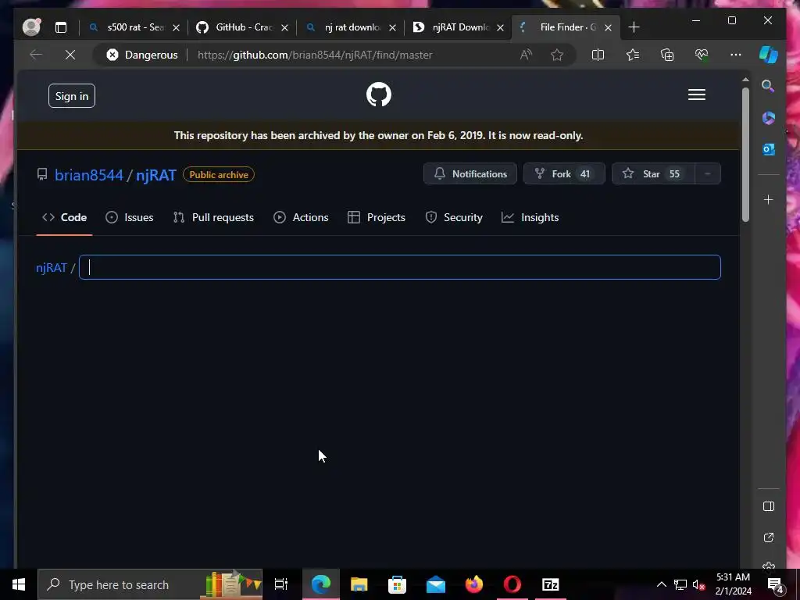Go to the Actions tab
The height and width of the screenshot is (600, 800).
[301, 217]
